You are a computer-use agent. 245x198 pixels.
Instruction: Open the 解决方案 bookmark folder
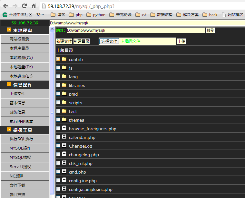pyautogui.click(x=187, y=15)
